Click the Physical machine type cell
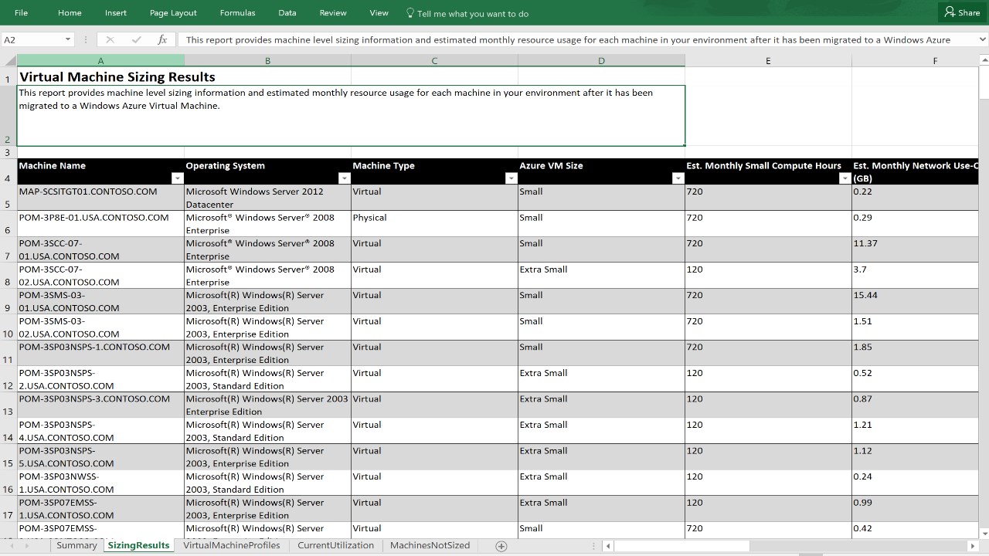This screenshot has height=556, width=989. [x=434, y=224]
